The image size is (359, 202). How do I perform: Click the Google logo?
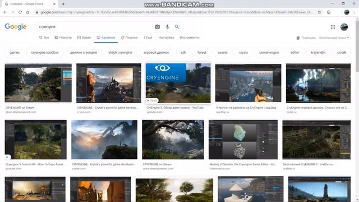[x=15, y=26]
